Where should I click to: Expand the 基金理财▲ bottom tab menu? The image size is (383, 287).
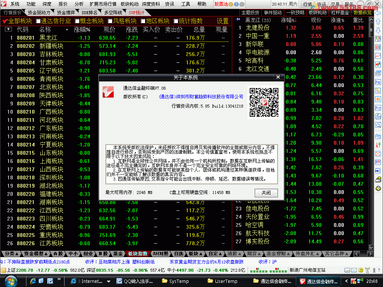coord(278,254)
